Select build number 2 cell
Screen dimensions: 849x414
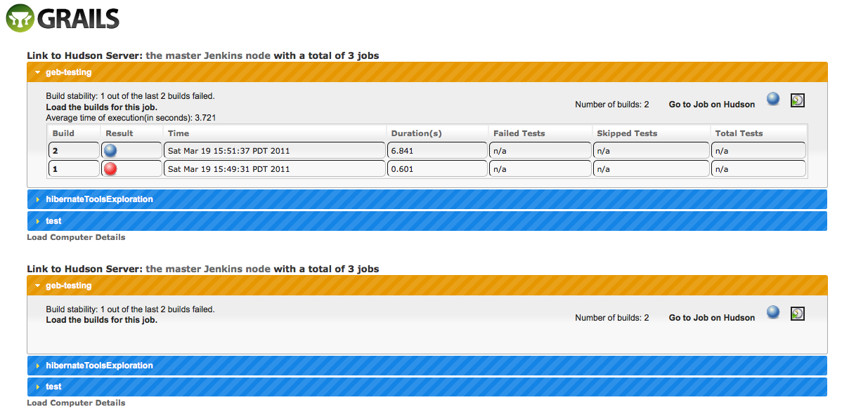click(x=74, y=150)
